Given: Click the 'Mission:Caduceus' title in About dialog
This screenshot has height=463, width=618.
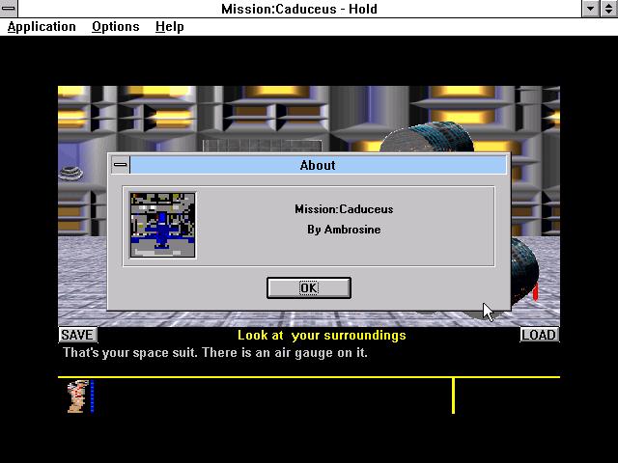Looking at the screenshot, I should (344, 209).
